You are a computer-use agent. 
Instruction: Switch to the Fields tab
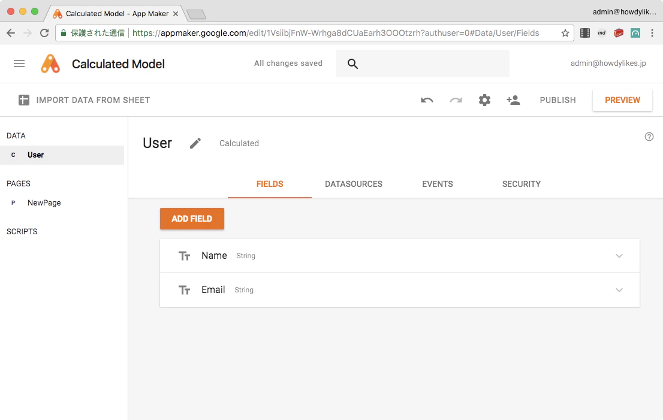270,184
